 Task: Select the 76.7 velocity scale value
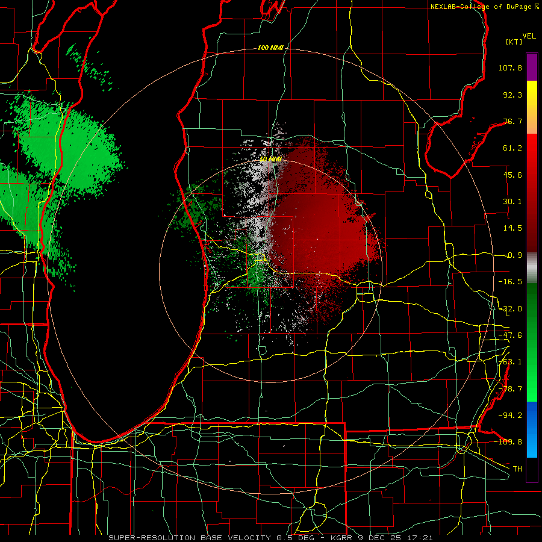point(512,121)
